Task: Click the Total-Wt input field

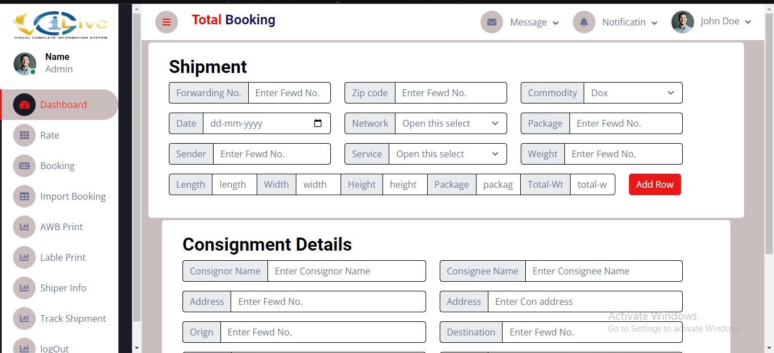Action: point(593,184)
